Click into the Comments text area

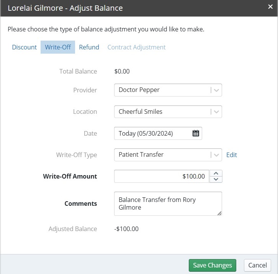168,203
